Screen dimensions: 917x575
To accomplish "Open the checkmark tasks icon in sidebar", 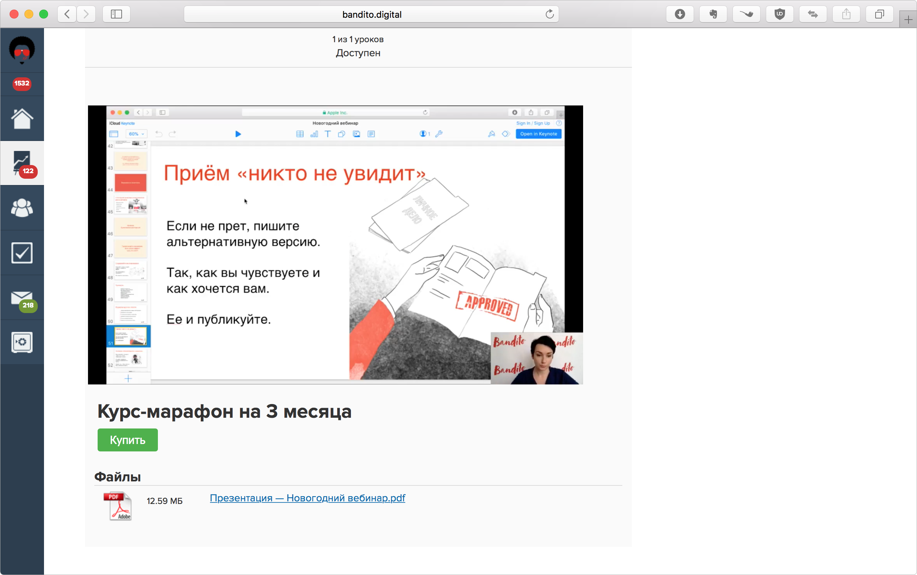I will coord(22,252).
